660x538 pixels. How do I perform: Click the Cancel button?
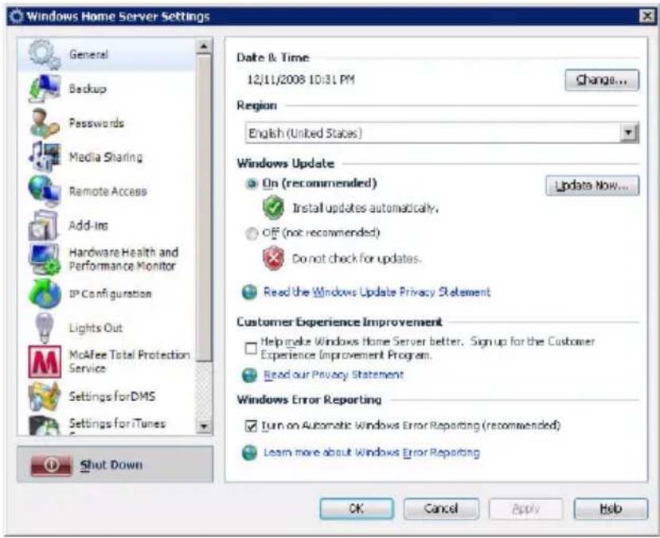(x=441, y=509)
